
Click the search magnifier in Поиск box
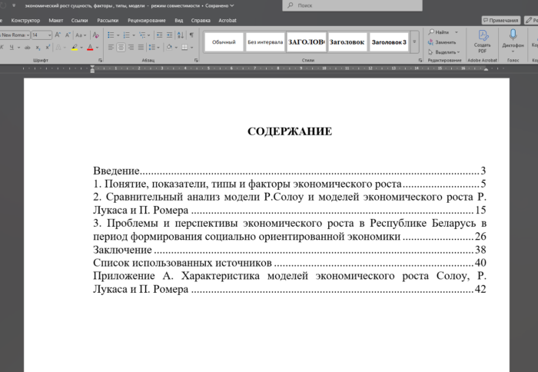click(x=291, y=5)
